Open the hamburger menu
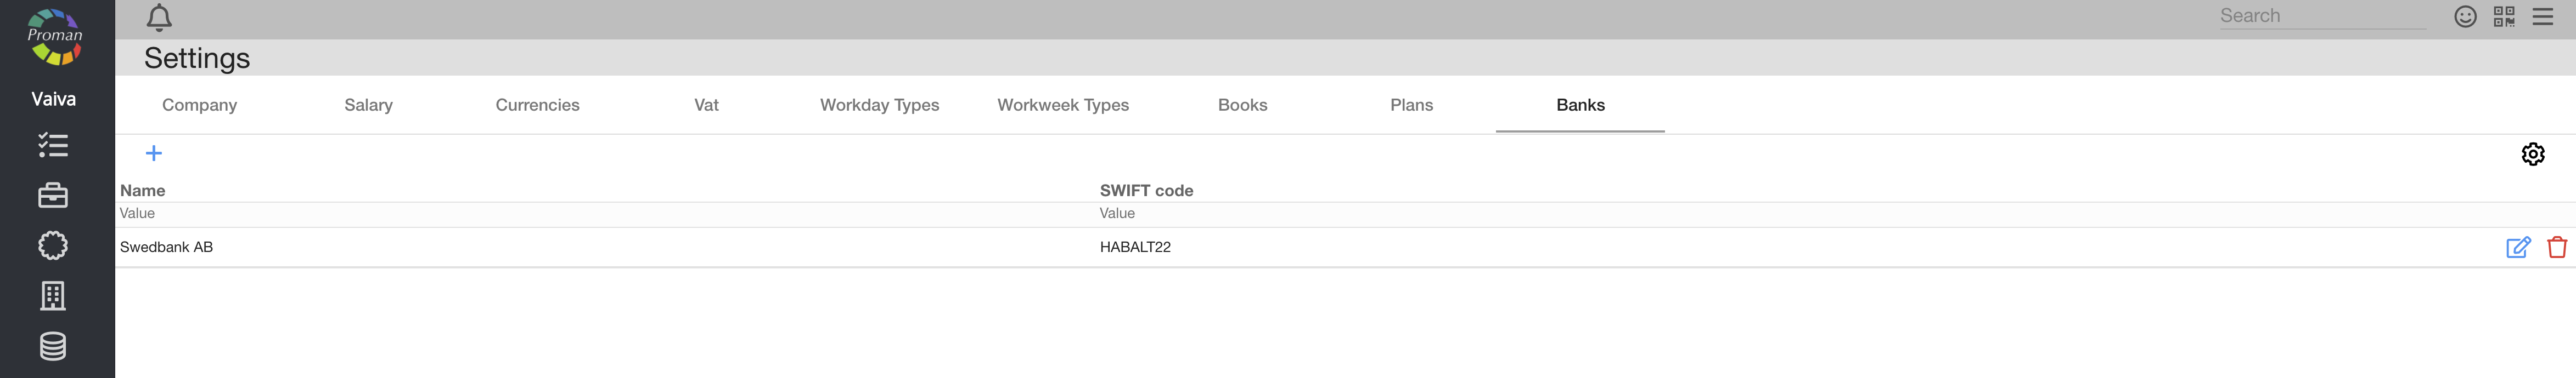 pos(2542,16)
